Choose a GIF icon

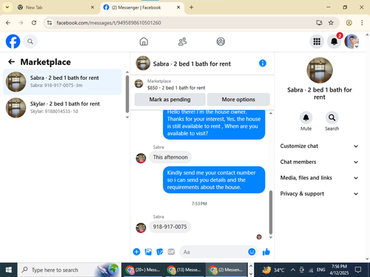tap(171, 252)
